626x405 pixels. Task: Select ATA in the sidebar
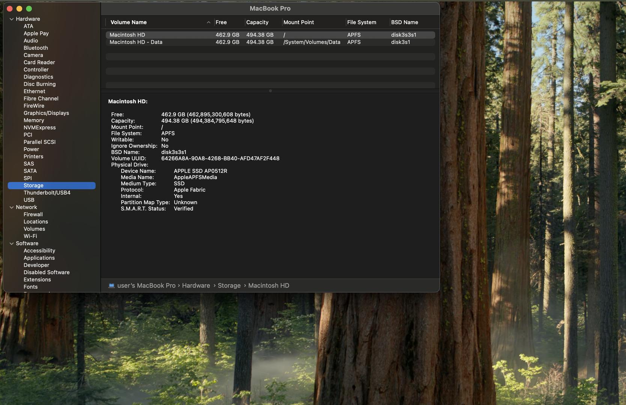point(28,26)
